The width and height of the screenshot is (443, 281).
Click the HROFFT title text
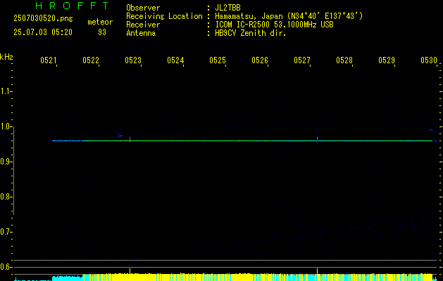point(72,6)
